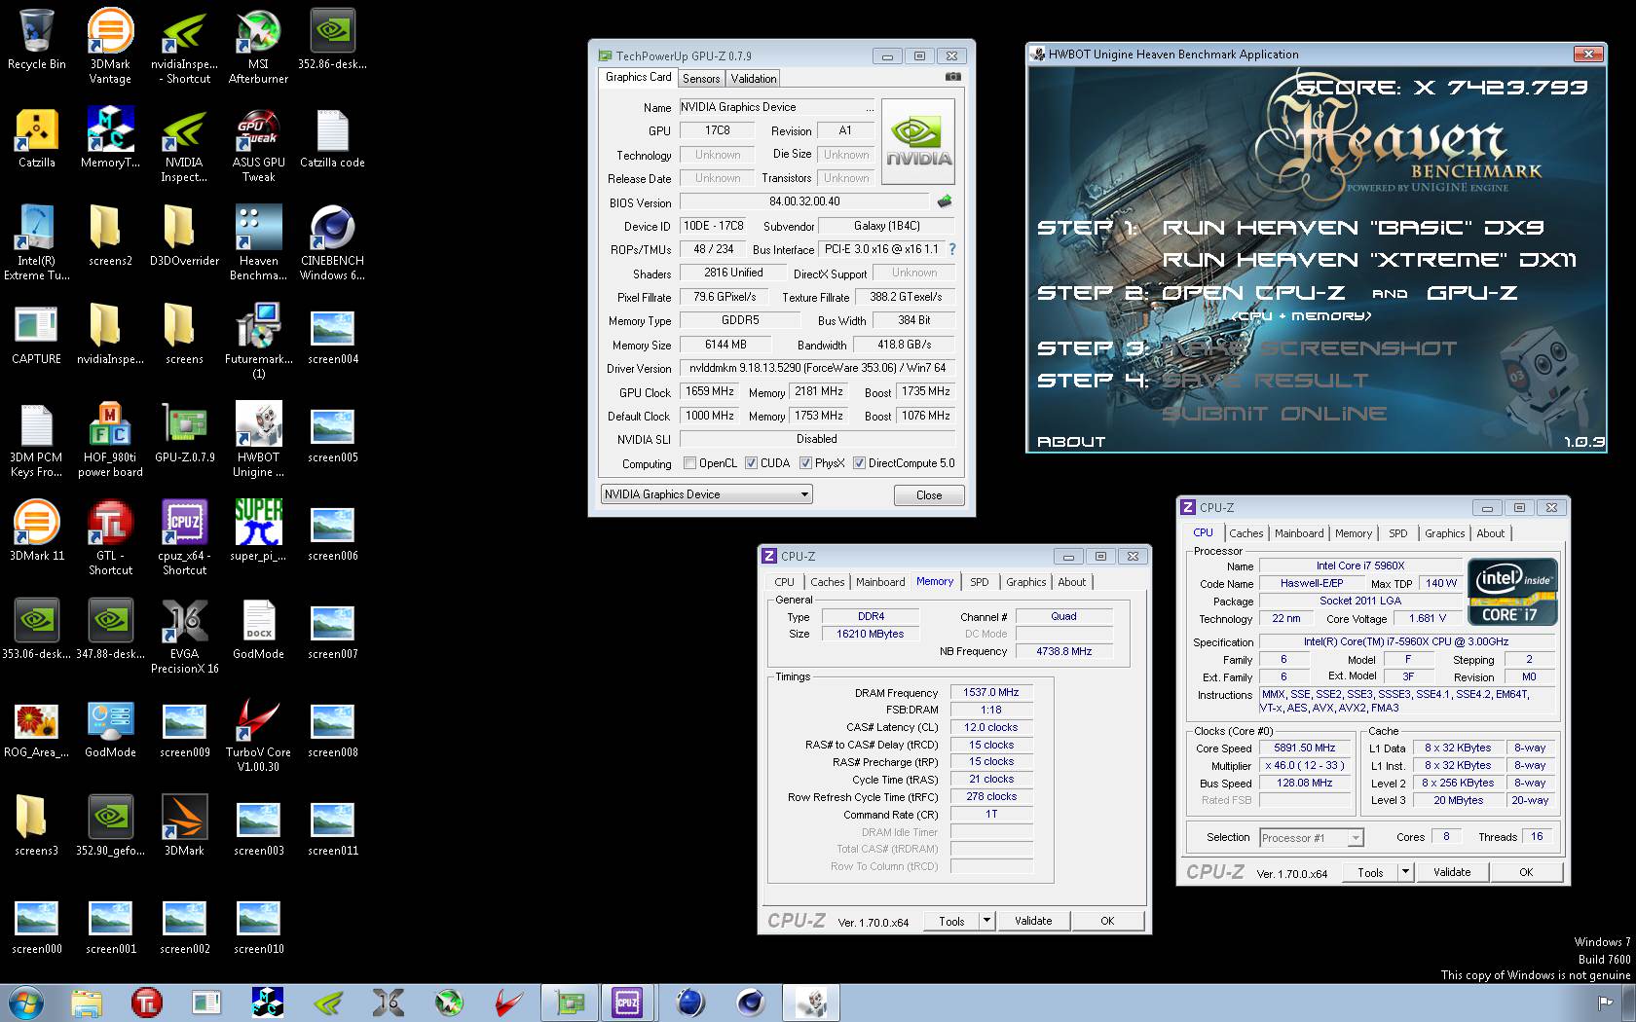Click OK in CPU-Z Memory window

(1107, 921)
